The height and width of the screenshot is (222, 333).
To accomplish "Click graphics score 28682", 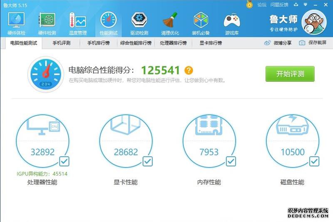I will [126, 152].
